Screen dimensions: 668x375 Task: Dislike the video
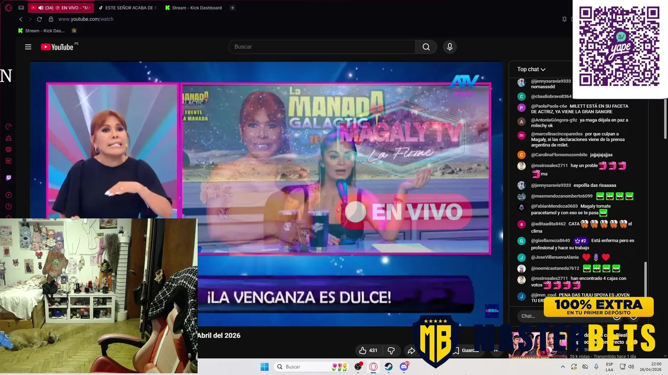(x=391, y=351)
